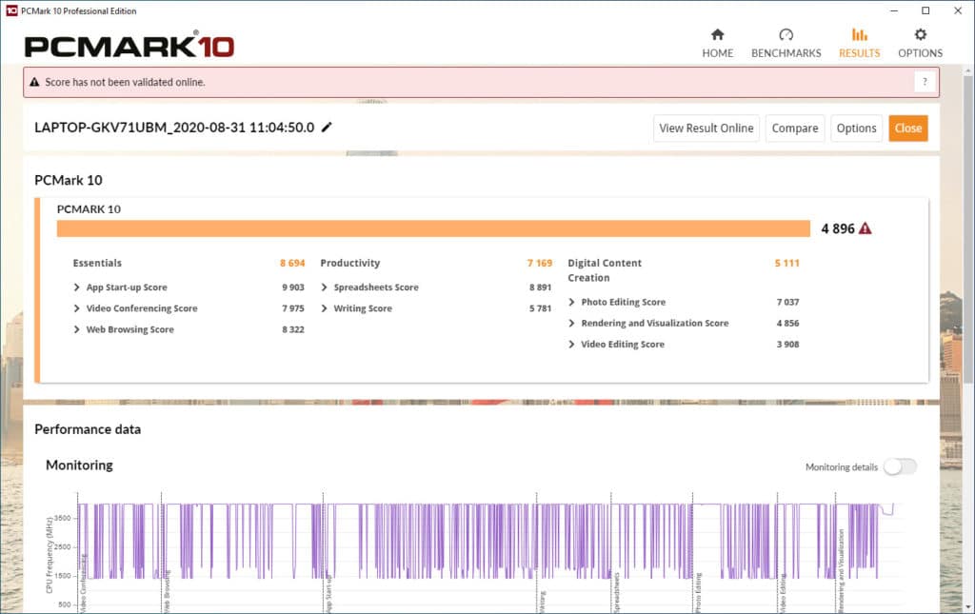Click Spreadsheets value 8 891
The height and width of the screenshot is (614, 975).
pyautogui.click(x=541, y=287)
